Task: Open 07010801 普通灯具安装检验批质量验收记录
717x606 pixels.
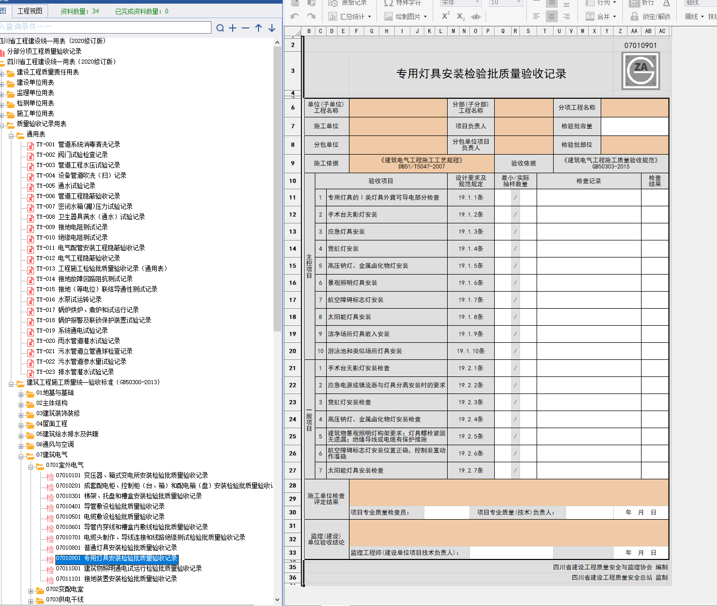Action: [116, 548]
